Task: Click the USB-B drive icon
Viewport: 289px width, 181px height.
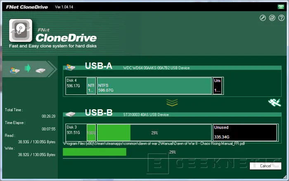Action: (70, 114)
